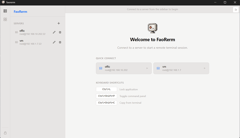Click the 'Lock application' shortcut description
The width and height of the screenshot is (240, 138).
tap(129, 89)
